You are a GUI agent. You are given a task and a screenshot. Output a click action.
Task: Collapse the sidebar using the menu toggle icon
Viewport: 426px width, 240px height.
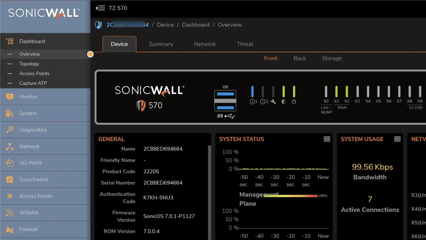[x=100, y=8]
